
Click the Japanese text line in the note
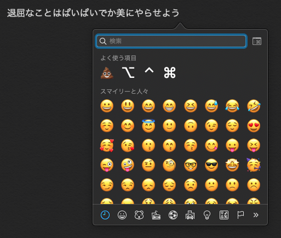[93, 13]
